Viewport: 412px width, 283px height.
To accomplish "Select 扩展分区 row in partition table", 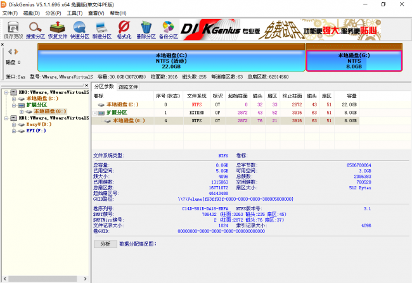I will (x=225, y=113).
